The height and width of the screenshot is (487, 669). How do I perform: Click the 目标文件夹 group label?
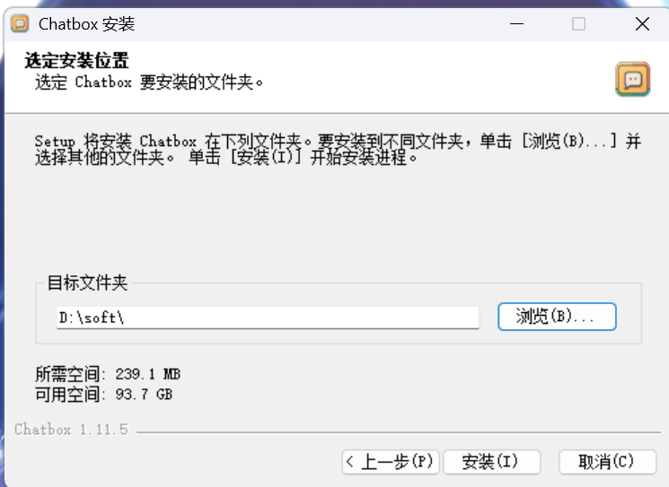tap(87, 283)
